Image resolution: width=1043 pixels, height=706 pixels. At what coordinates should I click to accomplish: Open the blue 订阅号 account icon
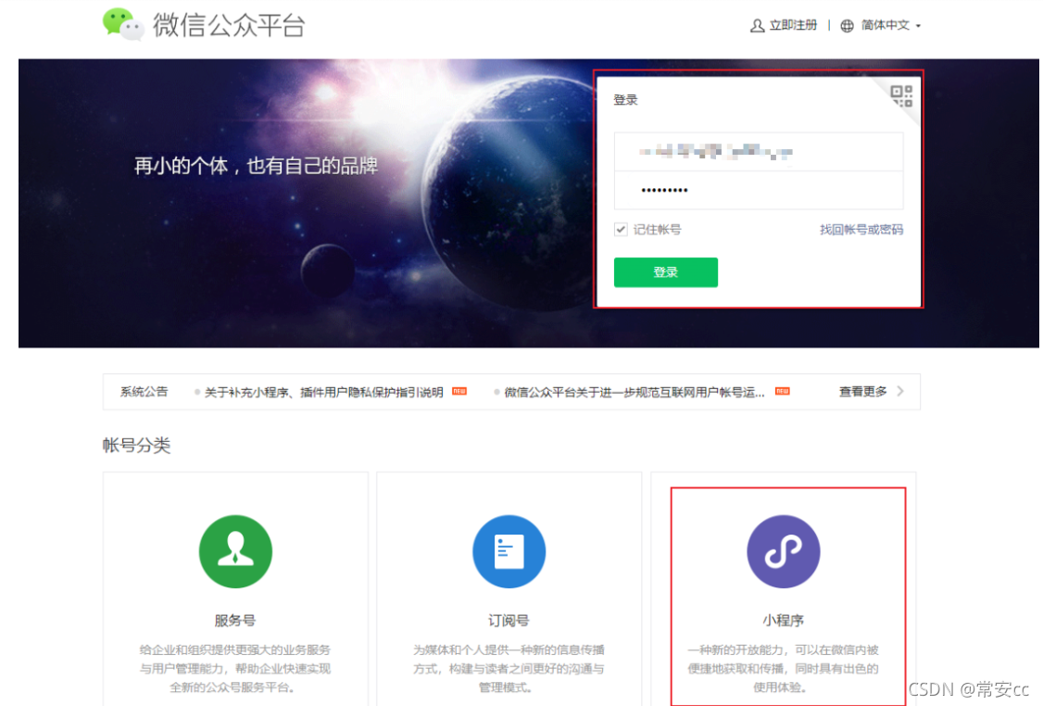tap(509, 551)
